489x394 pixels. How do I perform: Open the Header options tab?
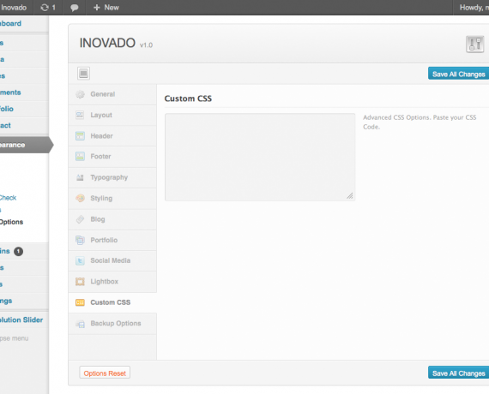(x=112, y=136)
